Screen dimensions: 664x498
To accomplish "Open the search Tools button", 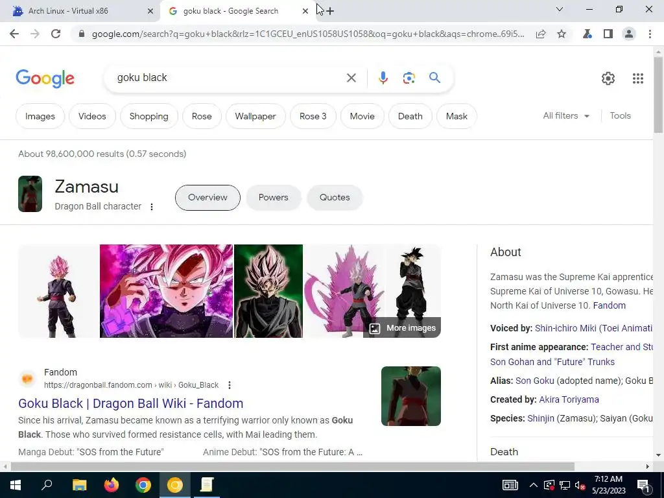I will click(620, 115).
